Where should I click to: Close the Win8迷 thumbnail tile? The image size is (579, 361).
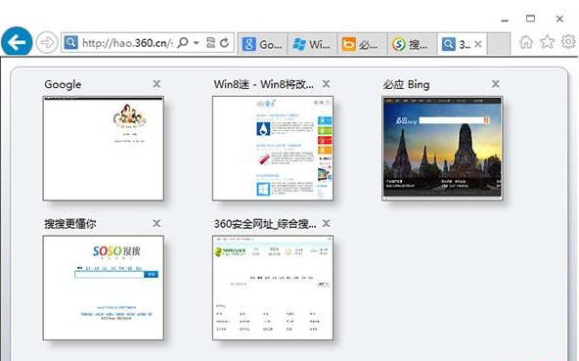pos(326,84)
